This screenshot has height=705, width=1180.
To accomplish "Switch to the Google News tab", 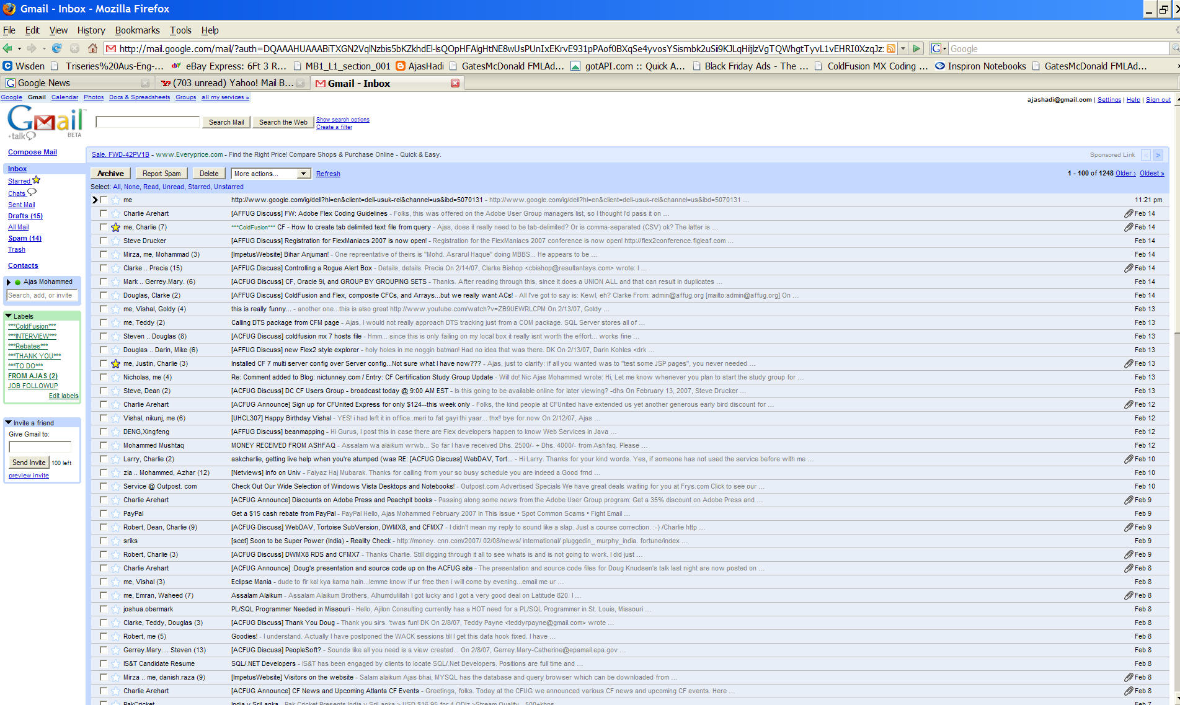I will pyautogui.click(x=76, y=83).
